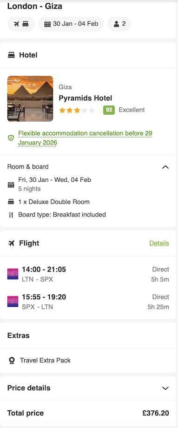
Task: Open the Pyramids Hotel photo thumbnail
Action: point(30,99)
